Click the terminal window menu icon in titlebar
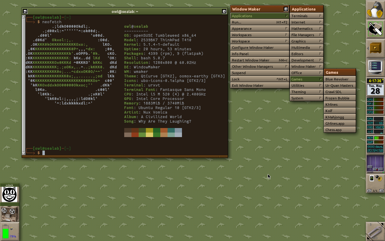The image size is (385, 241). [25, 11]
